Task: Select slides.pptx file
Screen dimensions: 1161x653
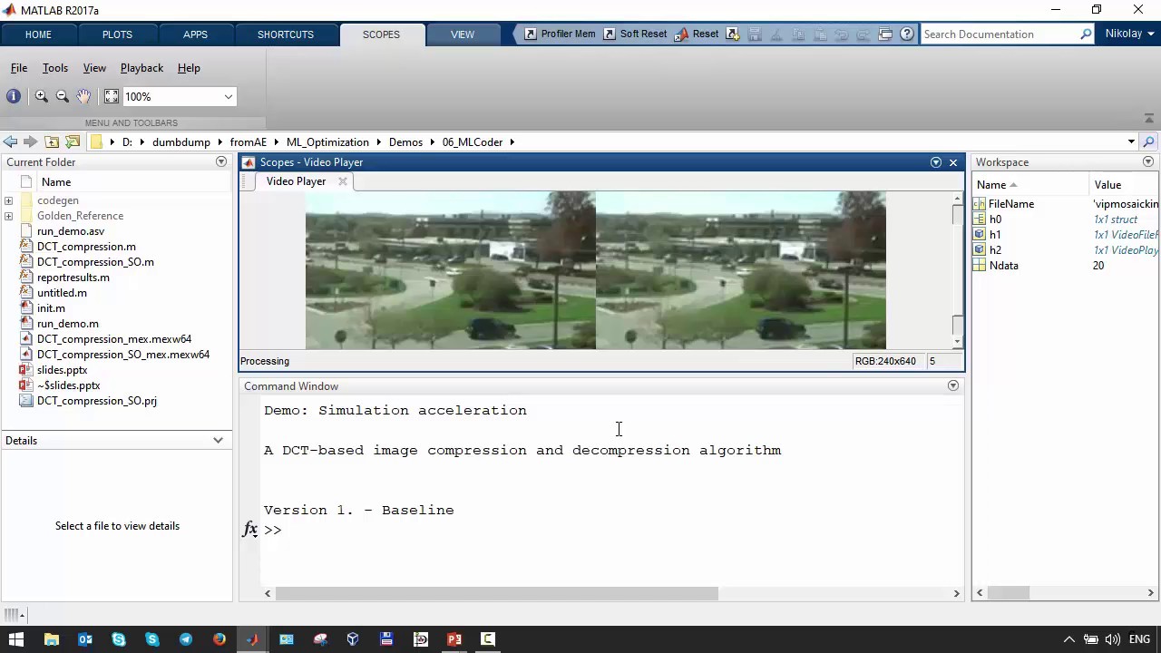Action: tap(63, 370)
